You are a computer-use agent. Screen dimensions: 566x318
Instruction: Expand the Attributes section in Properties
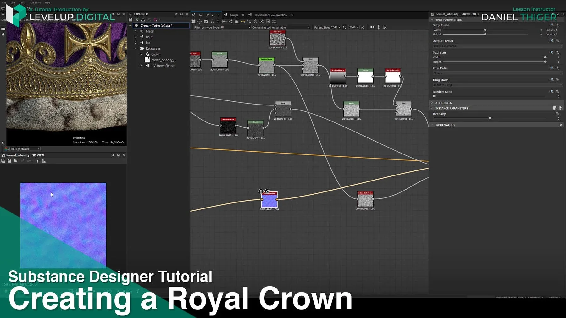[432, 103]
